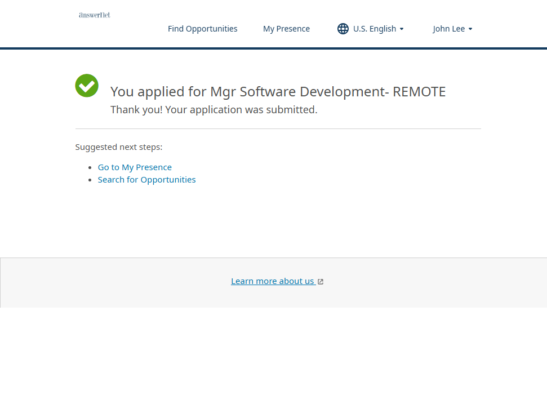Open the Learn more about us link
The height and width of the screenshot is (395, 547).
click(x=273, y=281)
